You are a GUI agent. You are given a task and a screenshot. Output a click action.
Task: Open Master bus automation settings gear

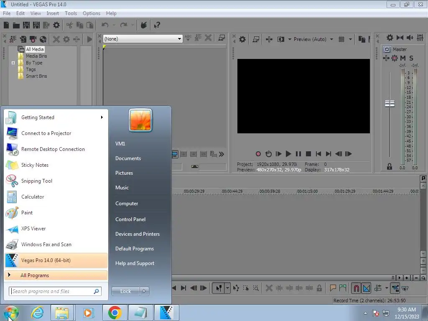(395, 58)
